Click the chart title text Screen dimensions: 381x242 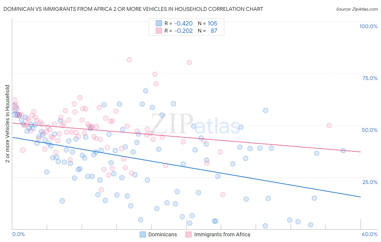pos(133,9)
